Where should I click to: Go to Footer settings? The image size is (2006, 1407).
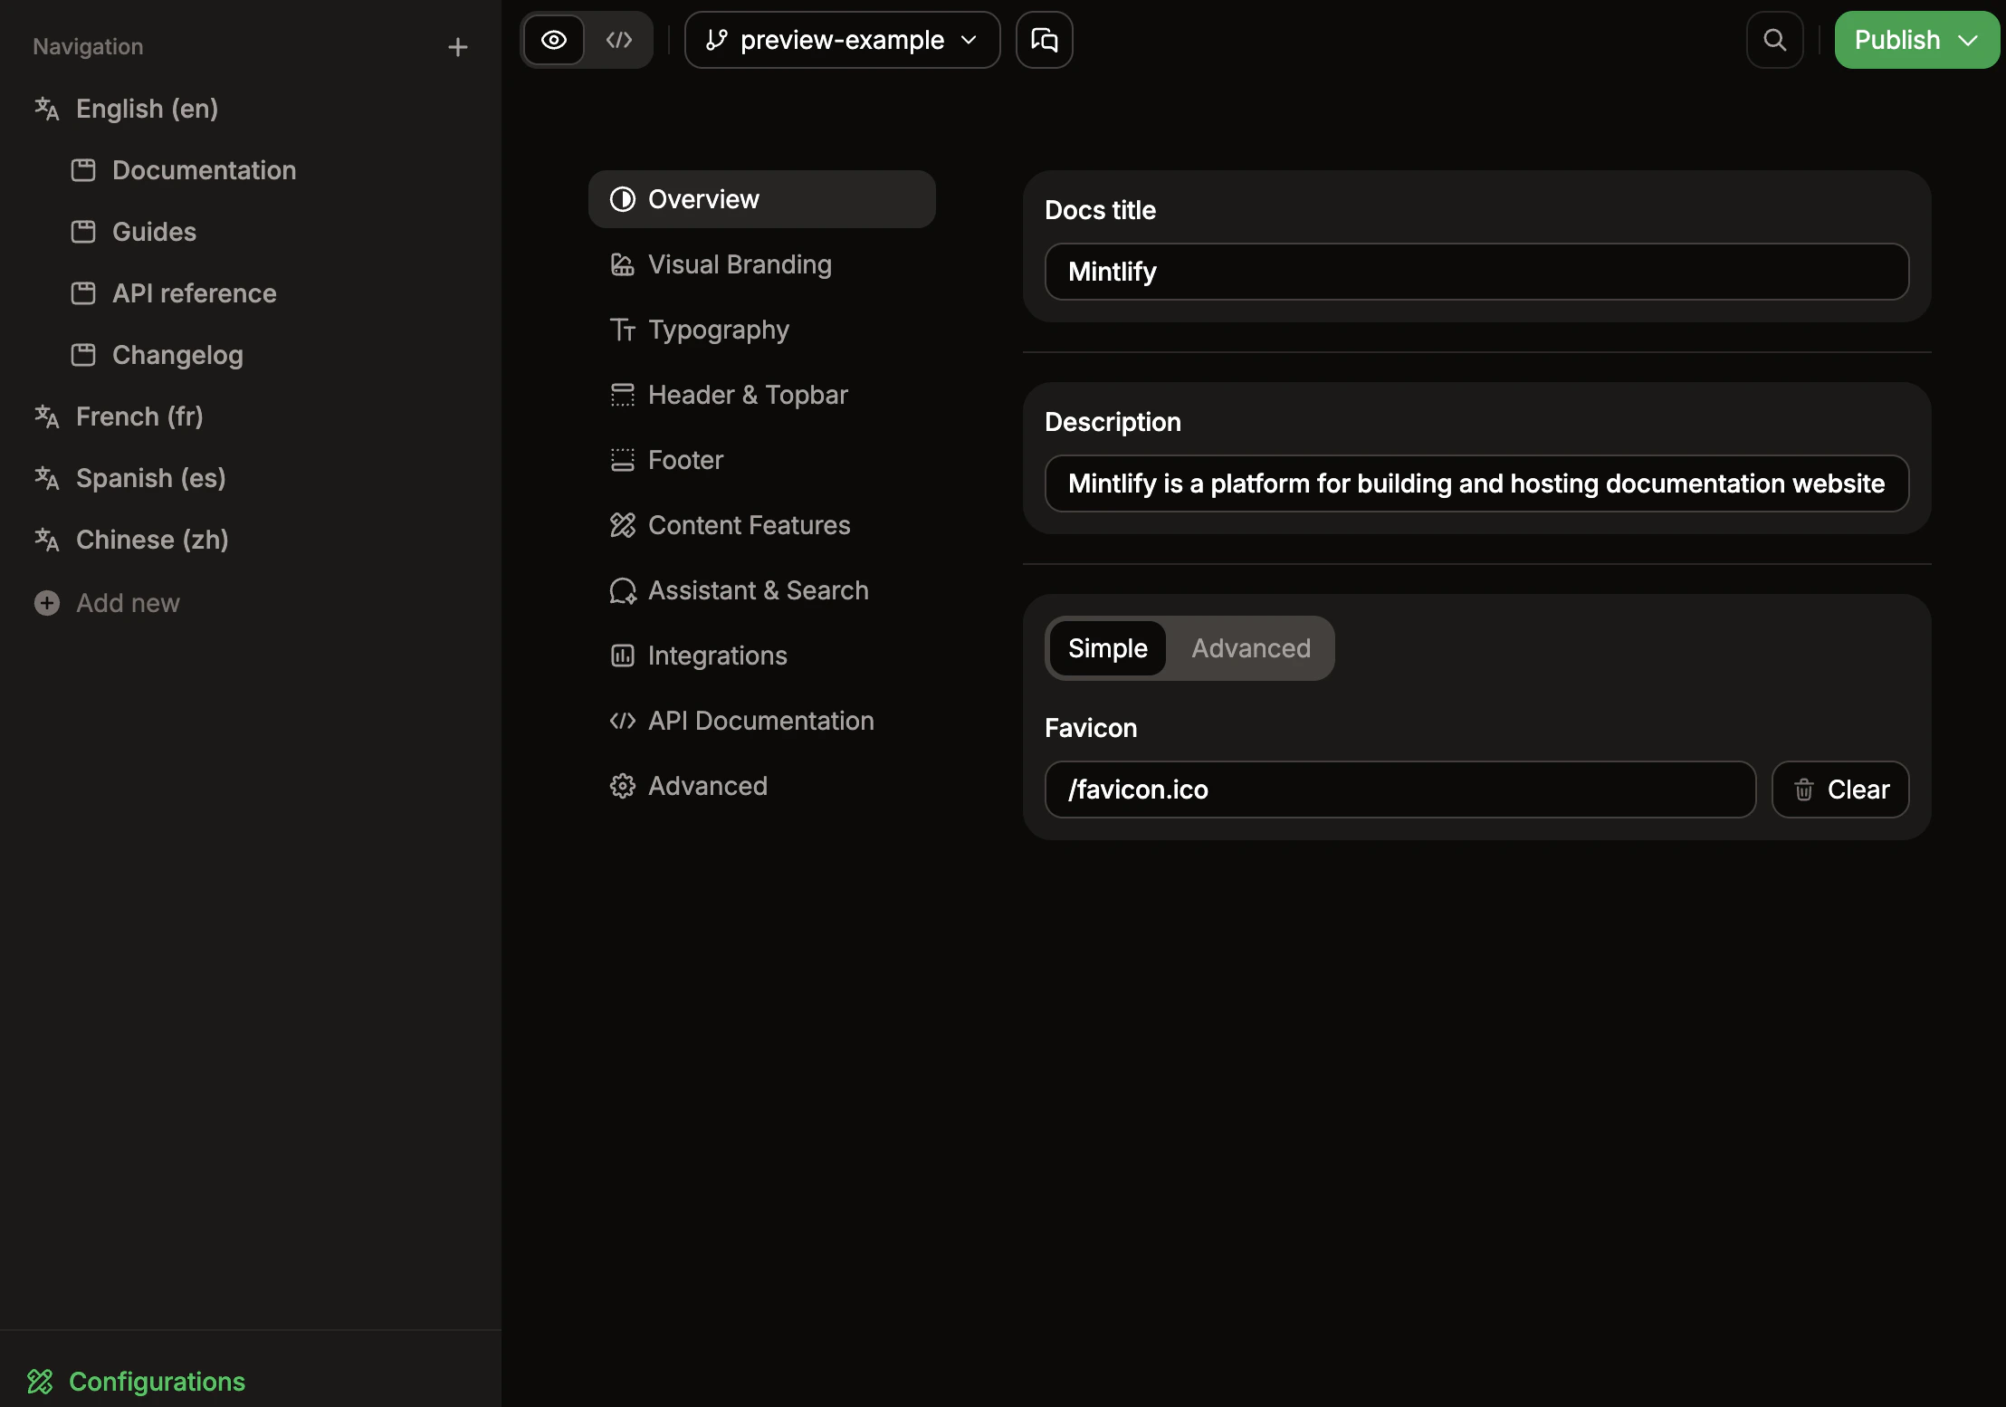762,460
